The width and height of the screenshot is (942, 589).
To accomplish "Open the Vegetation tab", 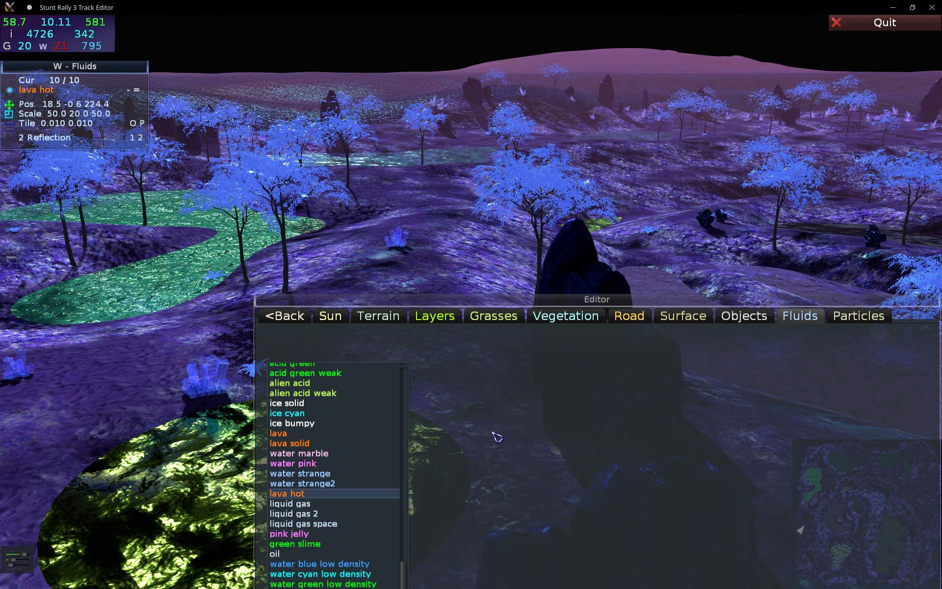I will [x=565, y=316].
